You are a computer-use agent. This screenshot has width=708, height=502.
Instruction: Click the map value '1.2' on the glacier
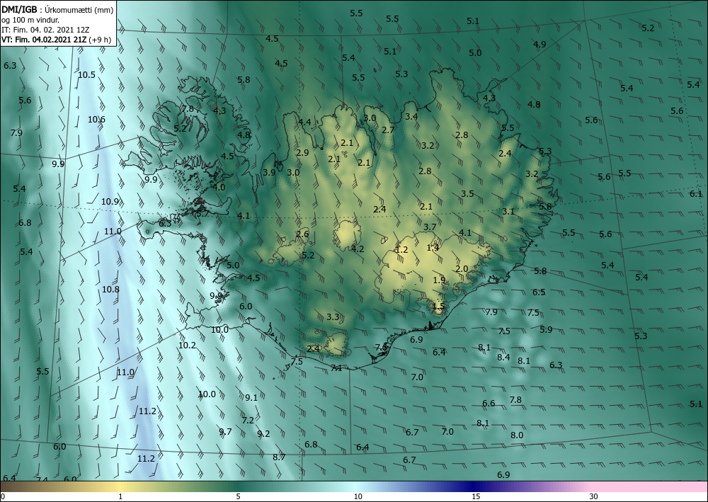[401, 250]
